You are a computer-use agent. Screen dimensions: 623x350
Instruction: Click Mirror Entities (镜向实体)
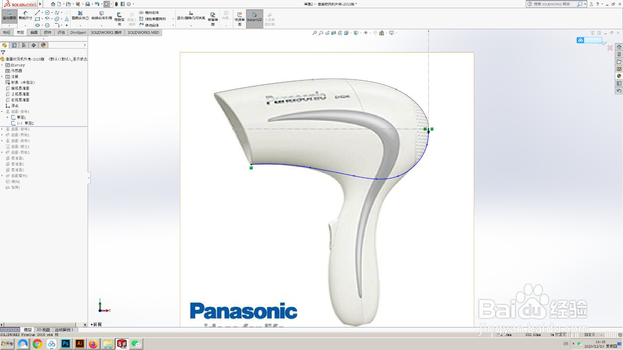coord(149,12)
